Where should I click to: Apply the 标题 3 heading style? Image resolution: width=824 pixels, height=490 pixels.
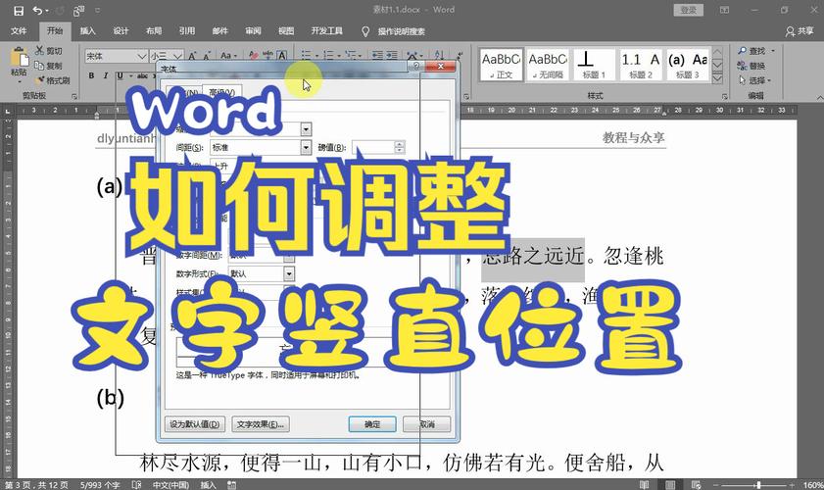(688, 66)
